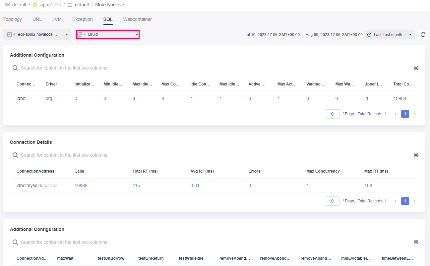Click Upper Limit value -1
Screen dimensions: 430x266
tap(366, 98)
